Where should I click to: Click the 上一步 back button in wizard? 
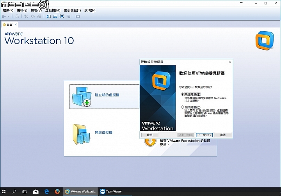click(186, 135)
